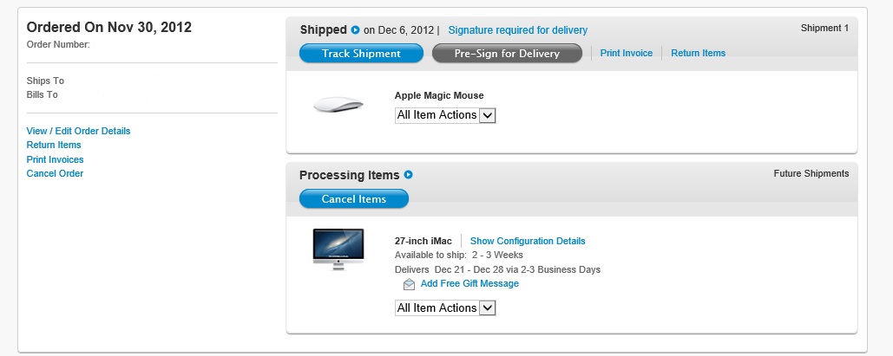Open Print Invoice link in shipment header
Viewport: 893px width, 356px height.
[x=626, y=53]
